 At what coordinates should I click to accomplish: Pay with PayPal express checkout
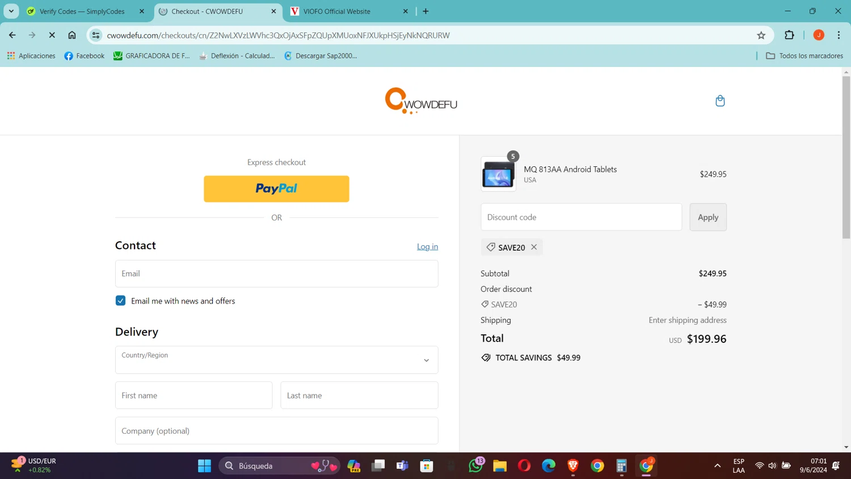(x=276, y=188)
